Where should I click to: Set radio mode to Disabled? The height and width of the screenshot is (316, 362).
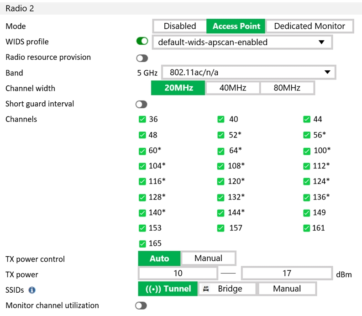point(179,26)
